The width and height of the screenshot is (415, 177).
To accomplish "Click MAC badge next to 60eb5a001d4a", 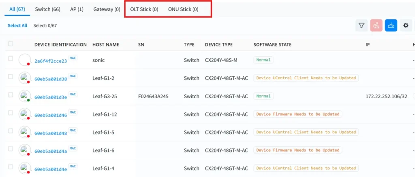I will click(x=73, y=148).
